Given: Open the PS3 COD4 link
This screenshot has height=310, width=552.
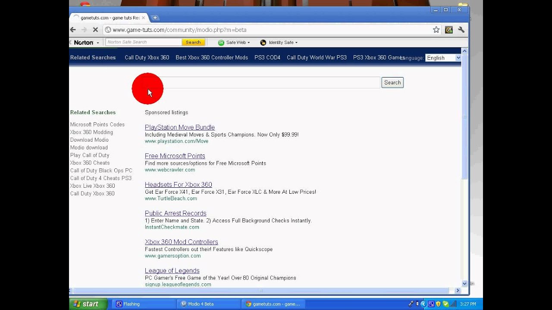Looking at the screenshot, I should (267, 57).
